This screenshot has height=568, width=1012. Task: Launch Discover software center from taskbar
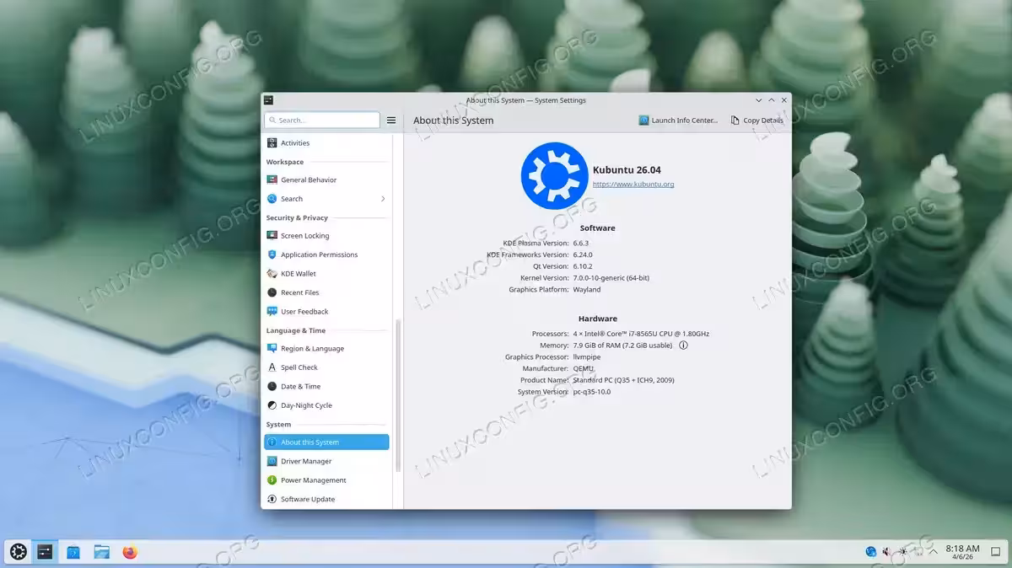(x=73, y=552)
